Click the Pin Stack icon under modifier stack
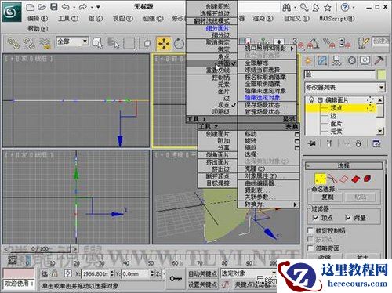The height and width of the screenshot is (293, 392). (x=312, y=143)
